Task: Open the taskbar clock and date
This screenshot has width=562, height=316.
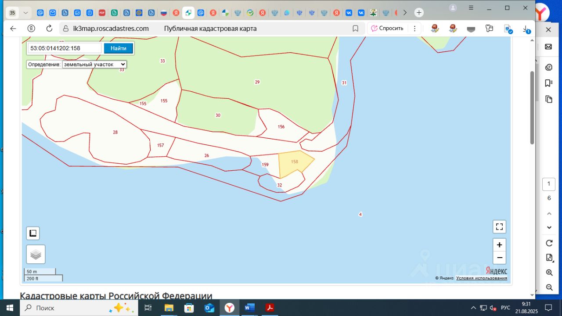Action: coord(526,308)
